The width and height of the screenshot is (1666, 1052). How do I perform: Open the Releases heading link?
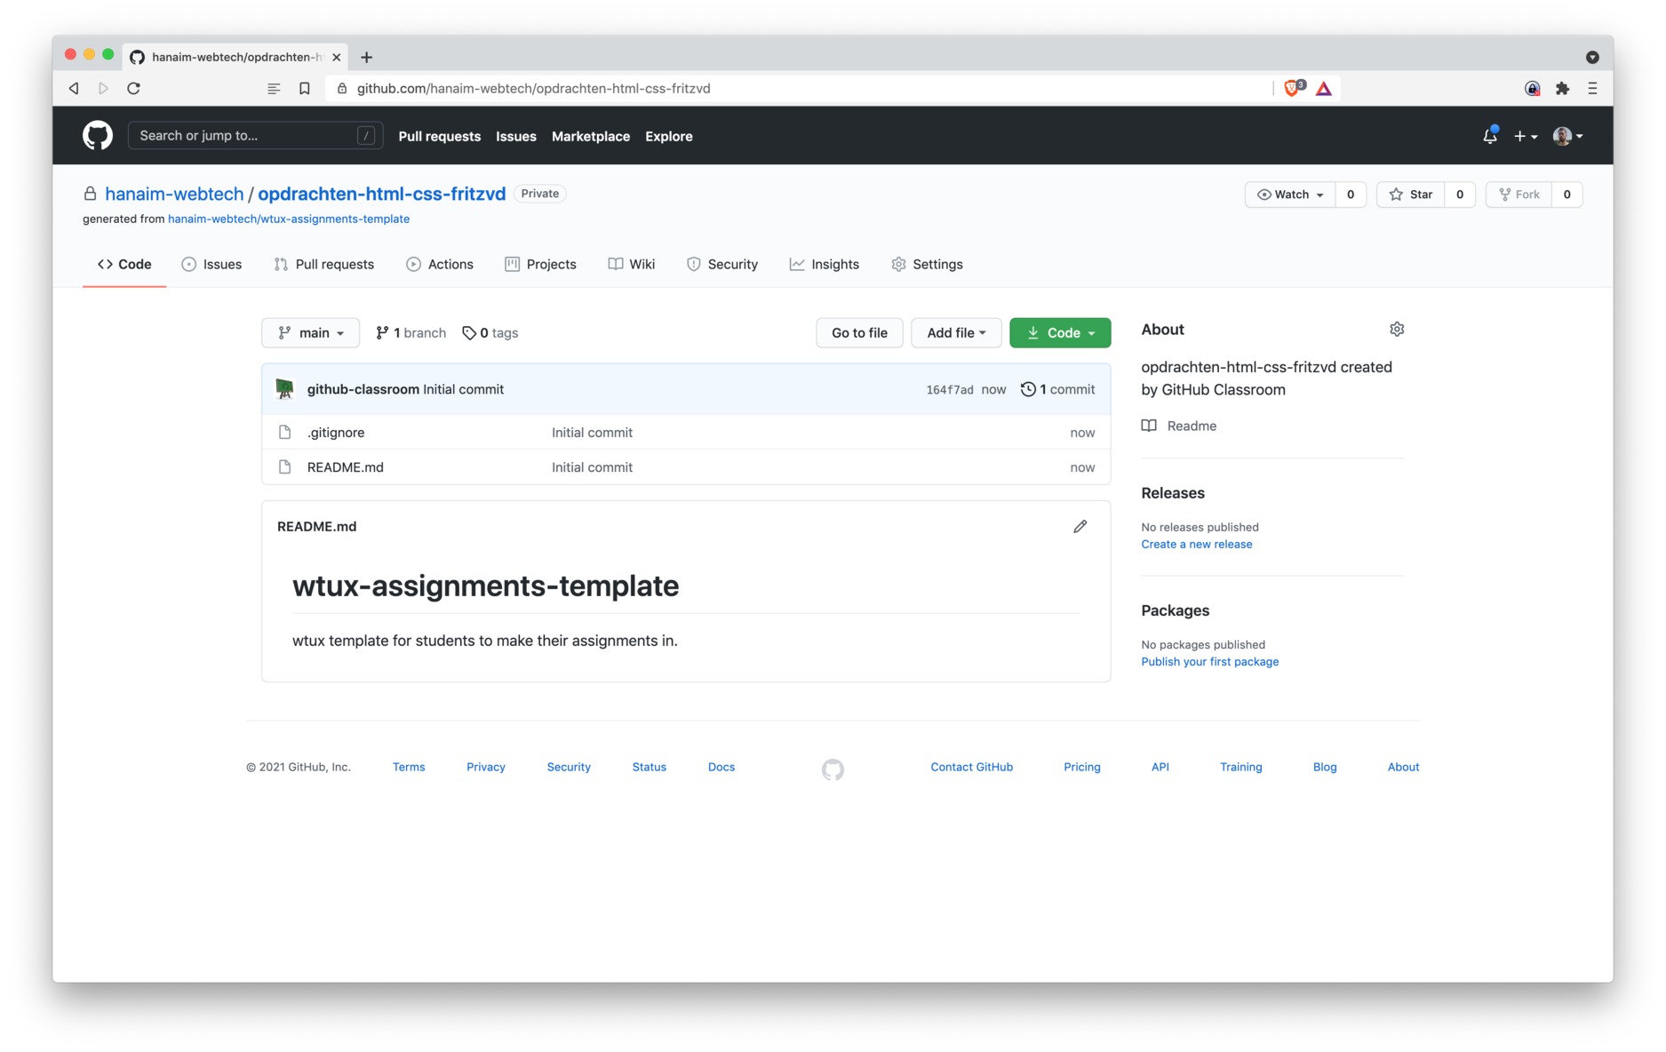pos(1173,493)
